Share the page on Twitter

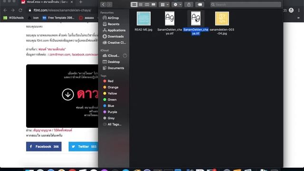84,147
